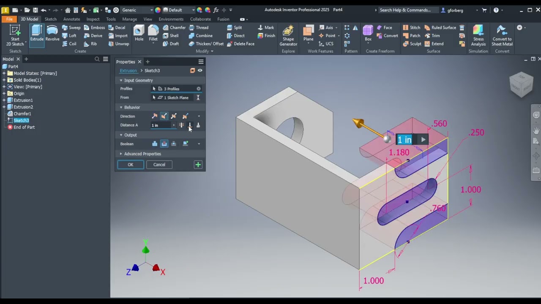Choose the Sweep tool

click(71, 27)
